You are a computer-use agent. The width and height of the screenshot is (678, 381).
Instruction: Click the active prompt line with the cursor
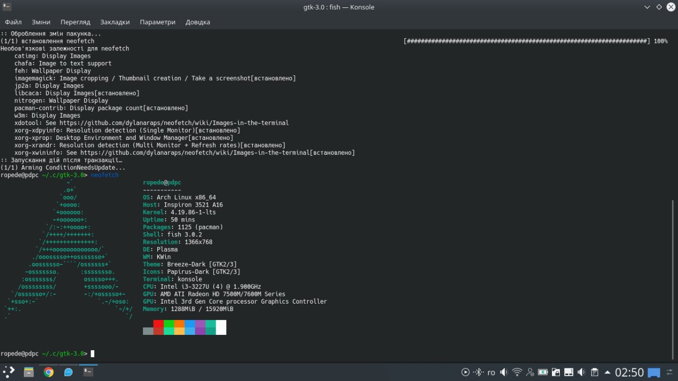(48, 353)
